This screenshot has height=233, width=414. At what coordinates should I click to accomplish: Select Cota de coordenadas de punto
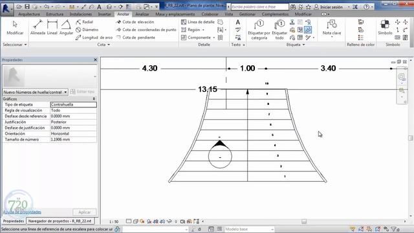click(146, 30)
